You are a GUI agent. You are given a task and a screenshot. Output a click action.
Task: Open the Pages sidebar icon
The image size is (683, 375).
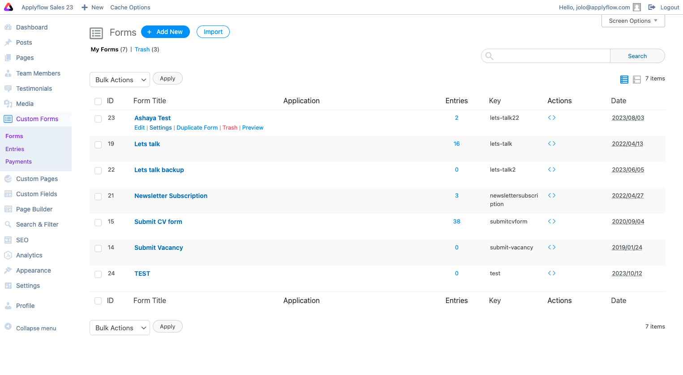click(8, 58)
